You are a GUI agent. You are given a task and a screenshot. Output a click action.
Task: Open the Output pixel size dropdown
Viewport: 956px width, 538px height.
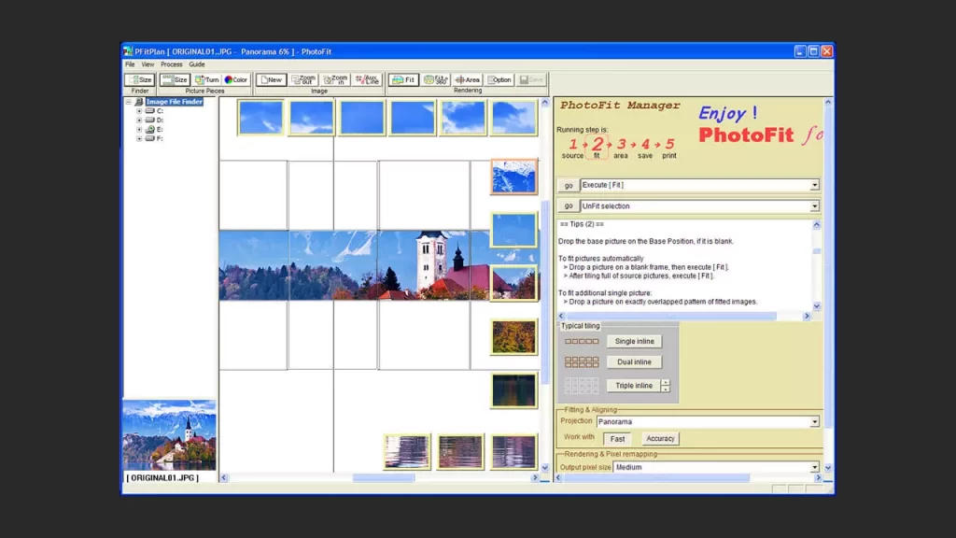(x=814, y=467)
